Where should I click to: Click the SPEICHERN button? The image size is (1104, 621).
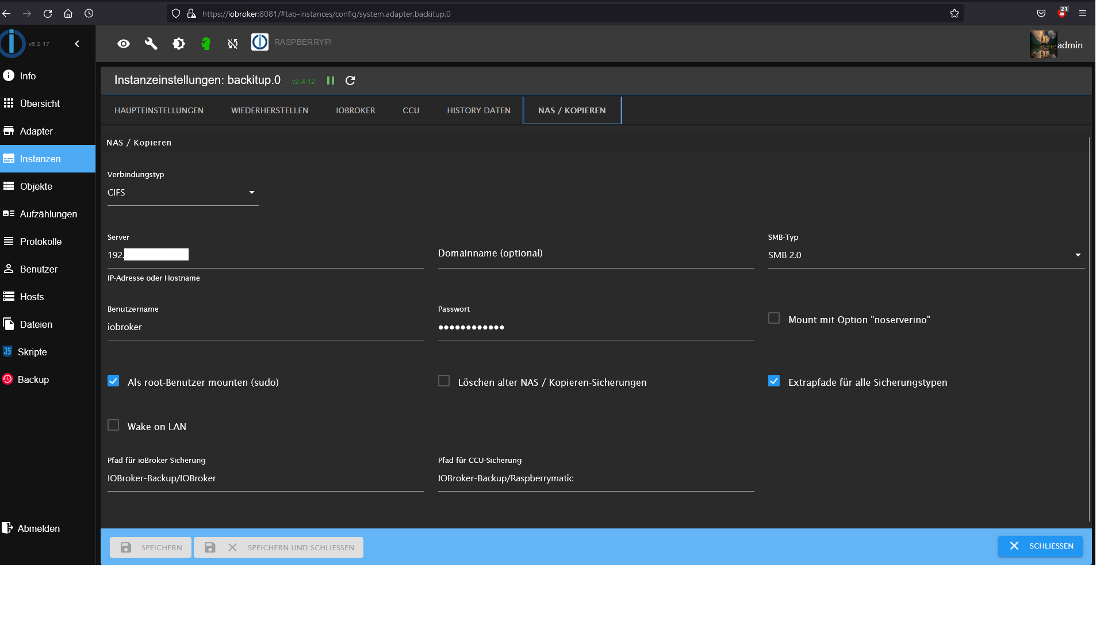[x=151, y=547]
